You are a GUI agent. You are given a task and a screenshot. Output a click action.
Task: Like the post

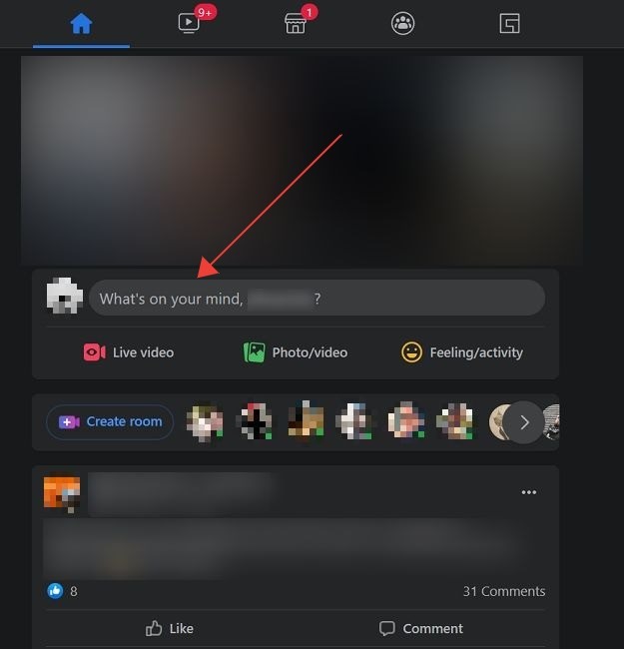point(170,629)
